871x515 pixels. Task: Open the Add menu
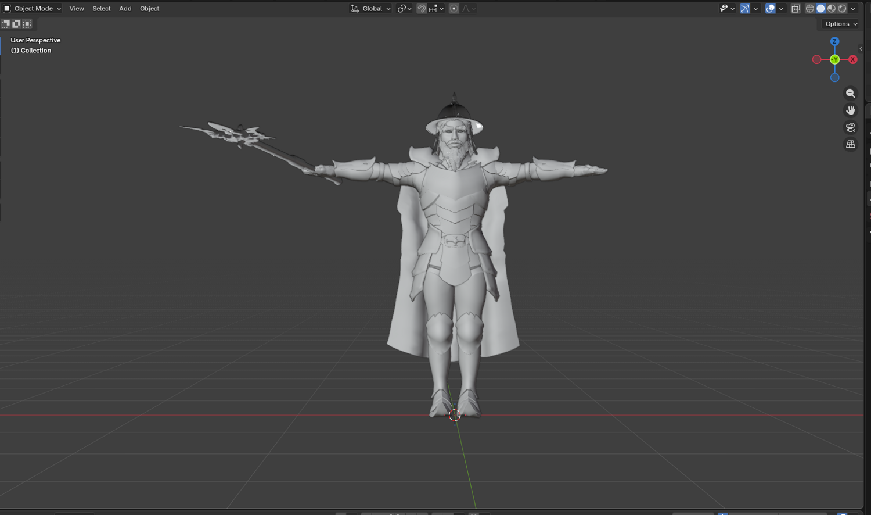[125, 9]
